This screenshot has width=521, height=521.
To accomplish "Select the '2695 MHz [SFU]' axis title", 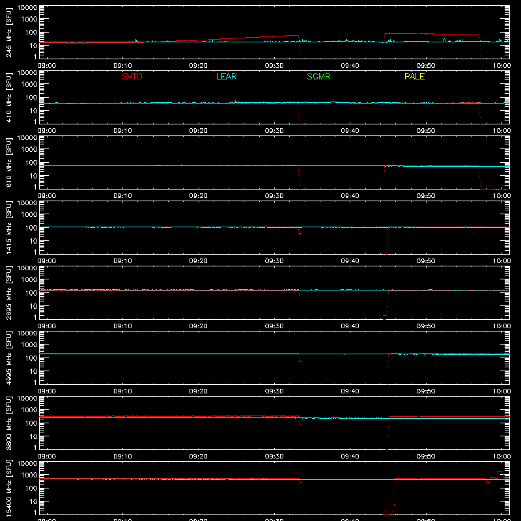I will click(x=9, y=292).
